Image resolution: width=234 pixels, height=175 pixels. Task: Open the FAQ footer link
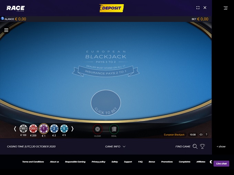[x=140, y=162]
